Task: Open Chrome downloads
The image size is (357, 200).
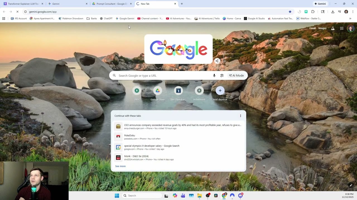Action: tap(333, 12)
